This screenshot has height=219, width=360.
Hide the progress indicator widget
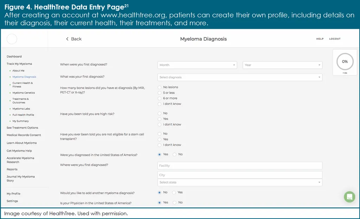click(345, 73)
